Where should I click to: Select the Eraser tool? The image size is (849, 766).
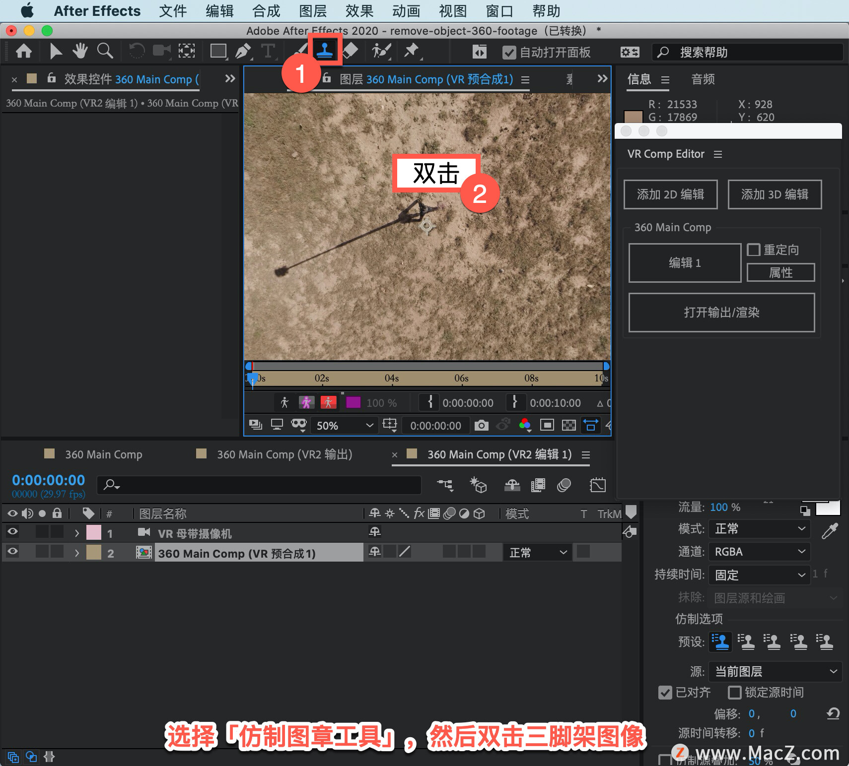click(x=351, y=51)
